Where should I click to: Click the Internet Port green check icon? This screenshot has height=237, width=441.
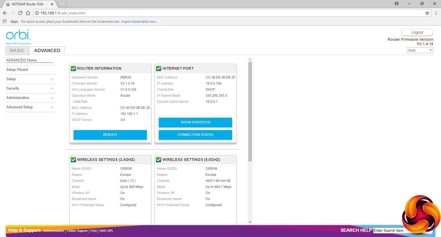[159, 68]
